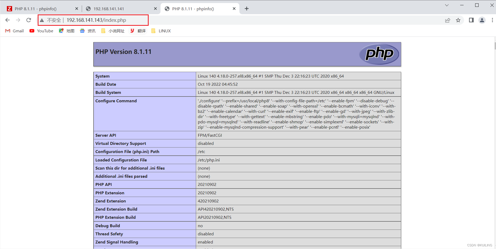Click the Virtual Directory Support label
The height and width of the screenshot is (249, 496).
pyautogui.click(x=121, y=144)
